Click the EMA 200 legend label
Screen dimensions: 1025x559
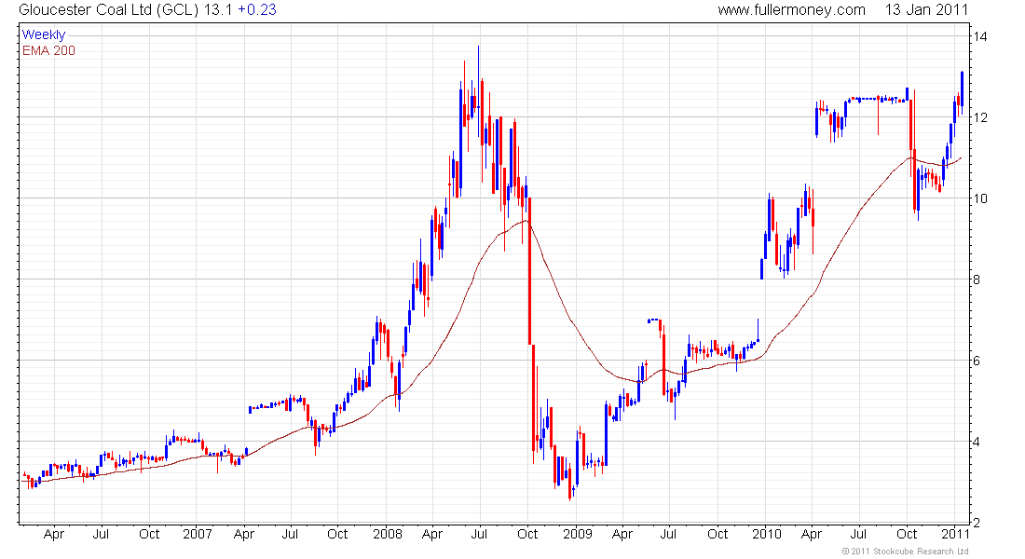(x=48, y=50)
